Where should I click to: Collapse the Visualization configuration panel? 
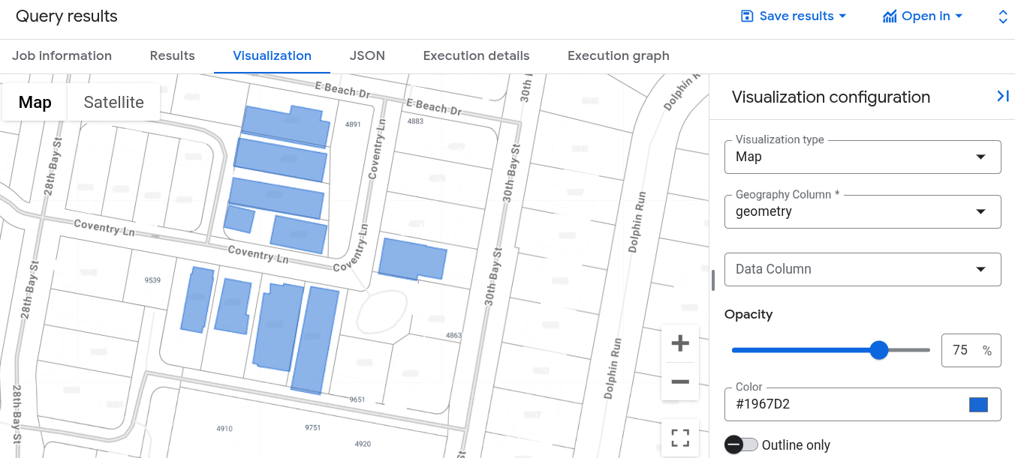click(x=1003, y=96)
